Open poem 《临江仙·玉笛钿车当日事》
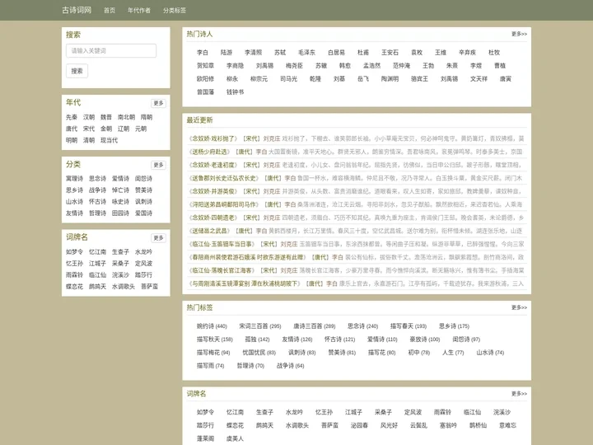593x445 pixels. 222,245
